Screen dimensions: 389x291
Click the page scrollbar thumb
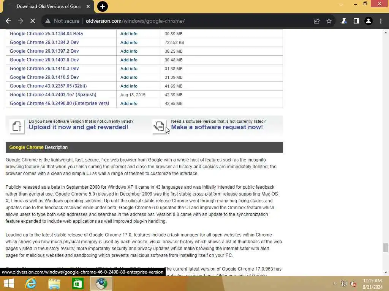385,247
